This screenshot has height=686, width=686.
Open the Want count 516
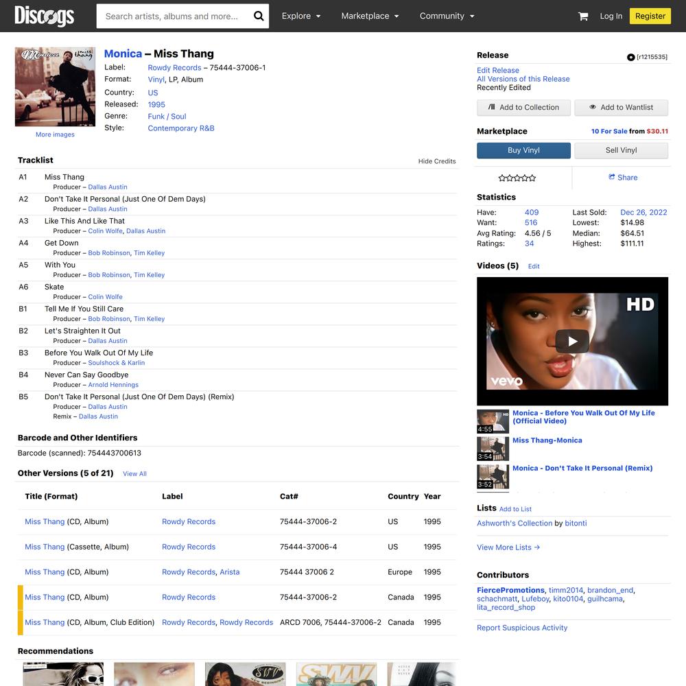click(531, 222)
